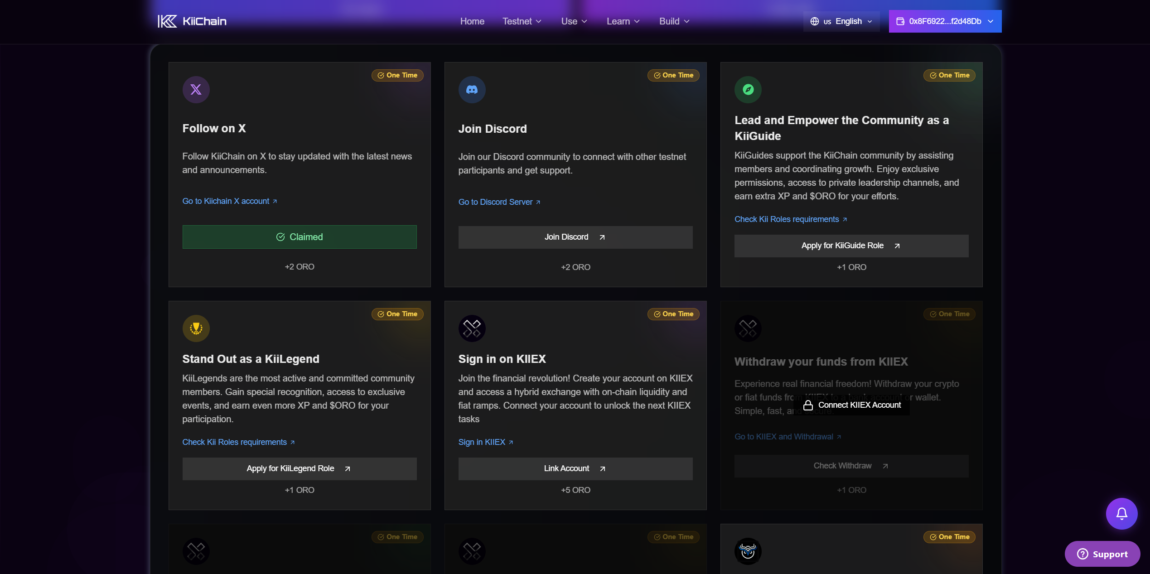Click the owl mascot icon in bottom card
1150x574 pixels.
tap(748, 551)
